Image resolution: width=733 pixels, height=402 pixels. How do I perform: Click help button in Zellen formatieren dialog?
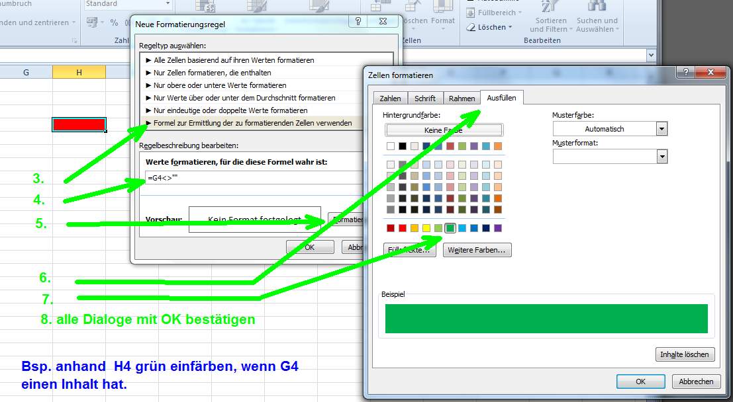pos(684,73)
